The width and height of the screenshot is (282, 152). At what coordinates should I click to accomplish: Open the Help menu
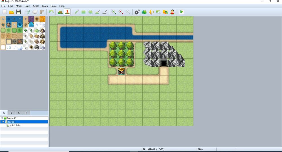(x=62, y=6)
